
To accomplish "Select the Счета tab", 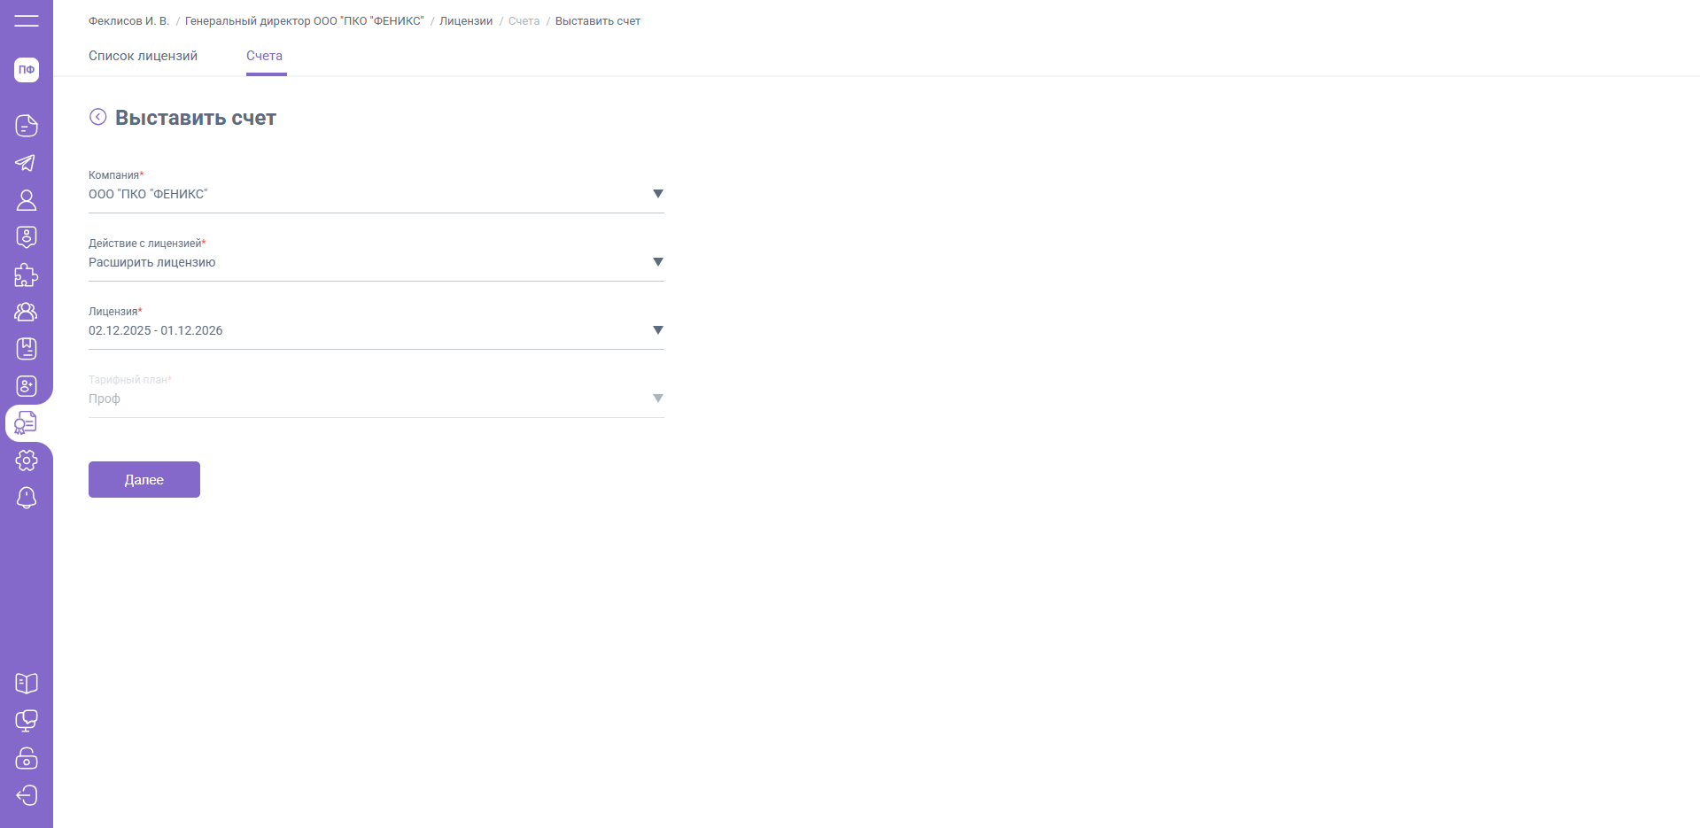I will [264, 56].
